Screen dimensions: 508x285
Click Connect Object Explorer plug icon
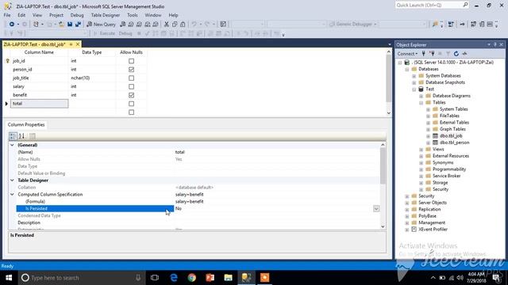[423, 54]
